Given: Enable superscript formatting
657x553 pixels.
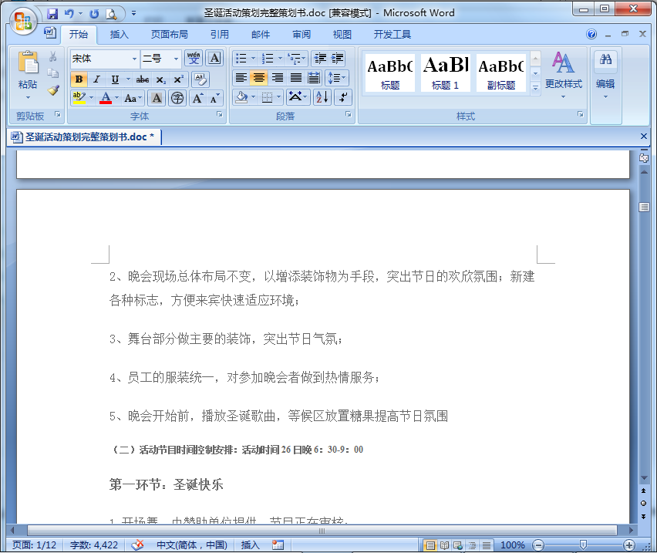Looking at the screenshot, I should tap(179, 79).
